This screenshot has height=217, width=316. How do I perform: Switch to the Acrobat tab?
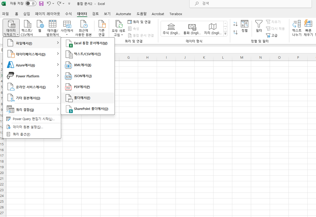158,14
